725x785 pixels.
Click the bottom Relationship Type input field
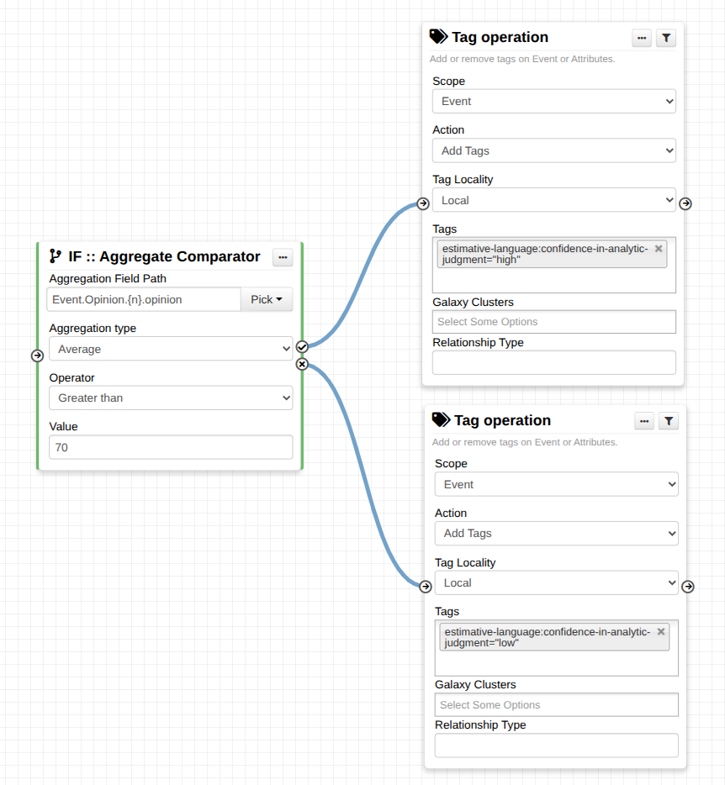[556, 745]
